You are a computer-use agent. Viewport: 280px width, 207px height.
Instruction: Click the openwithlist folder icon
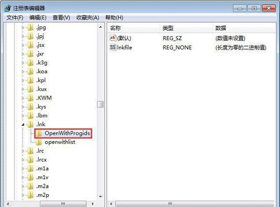[39, 142]
